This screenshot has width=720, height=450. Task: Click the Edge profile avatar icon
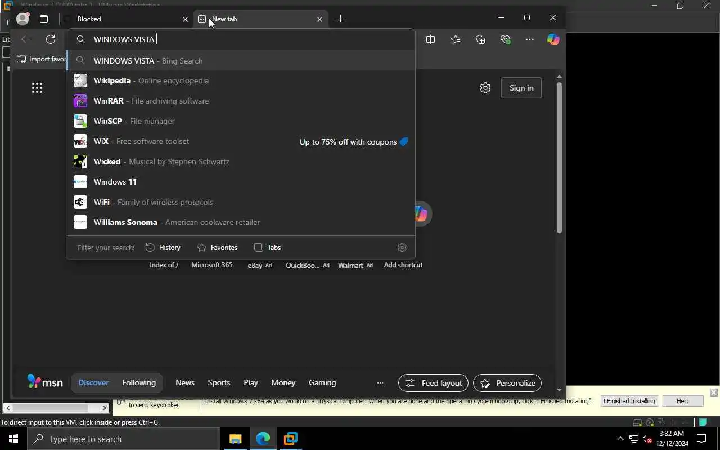pos(22,19)
